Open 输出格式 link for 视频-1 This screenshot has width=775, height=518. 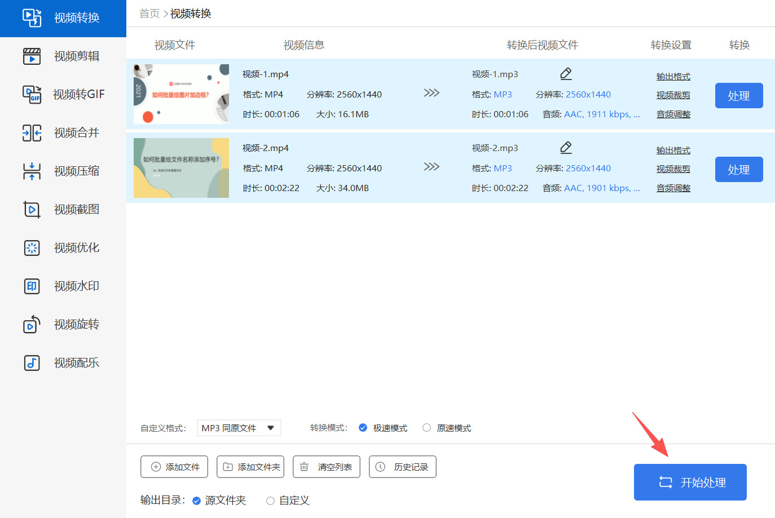click(x=673, y=77)
